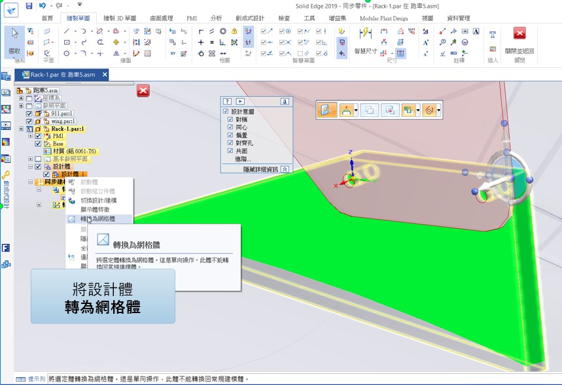Select the Line drawing tool
This screenshot has height=385, width=562.
pyautogui.click(x=67, y=31)
